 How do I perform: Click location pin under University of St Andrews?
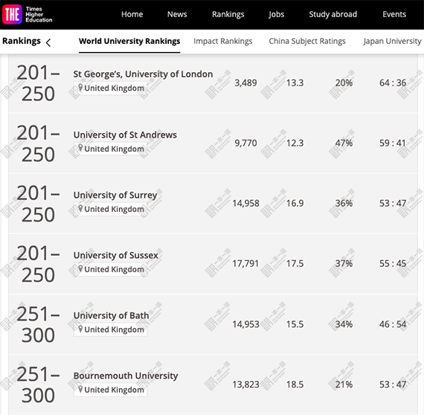(x=80, y=148)
